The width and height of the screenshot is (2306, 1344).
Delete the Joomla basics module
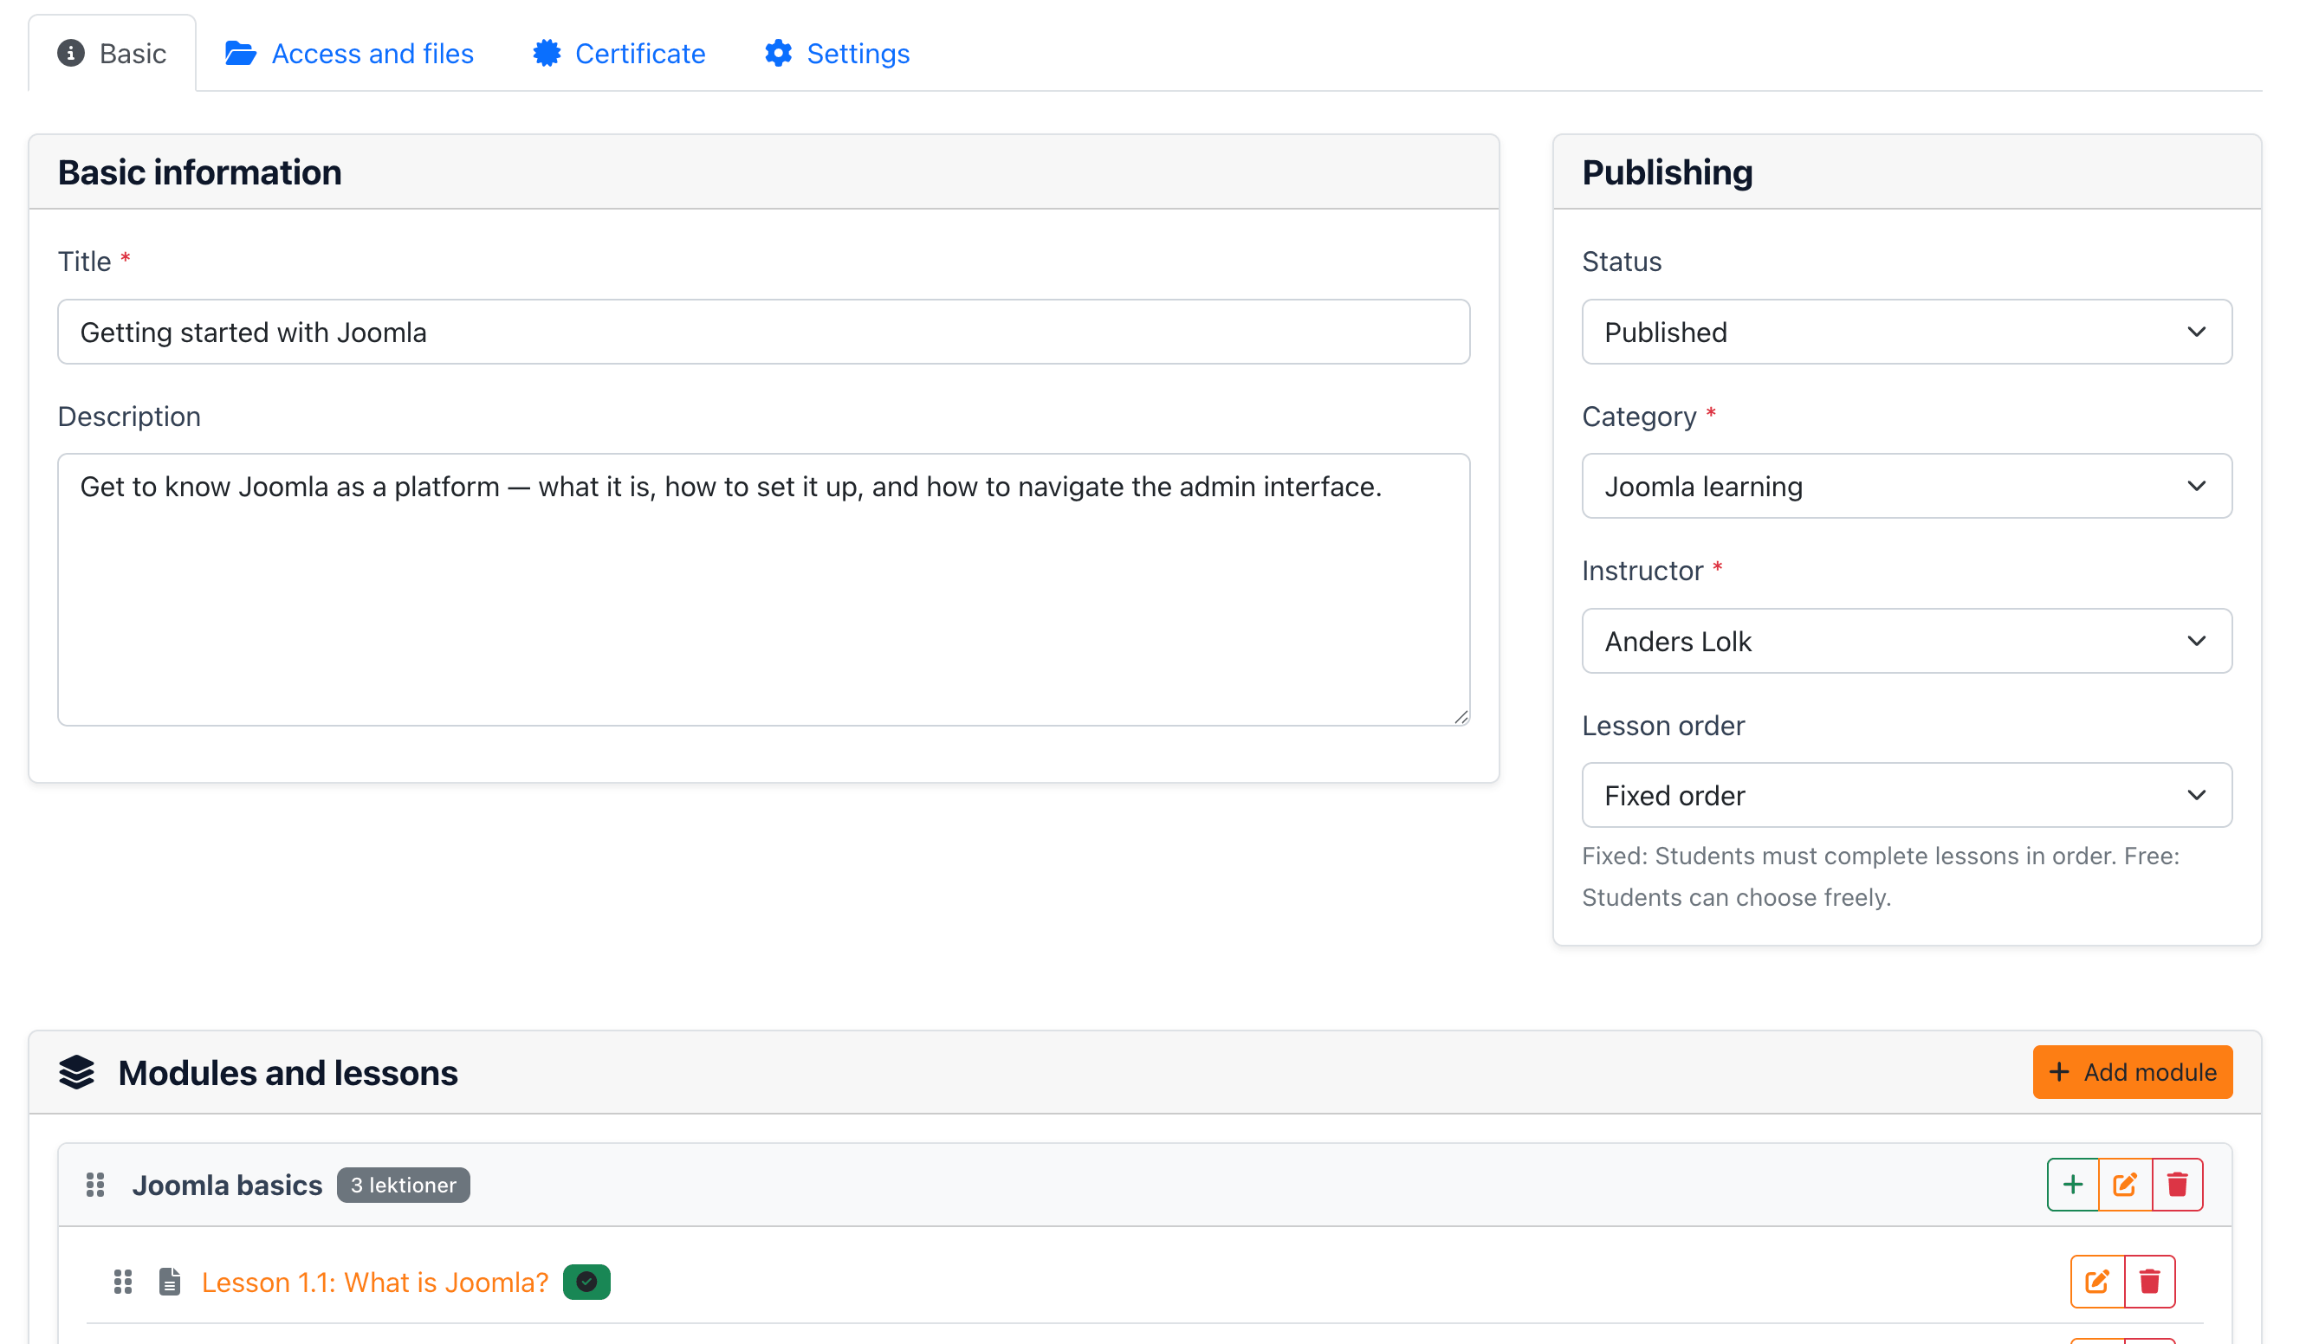(x=2177, y=1184)
